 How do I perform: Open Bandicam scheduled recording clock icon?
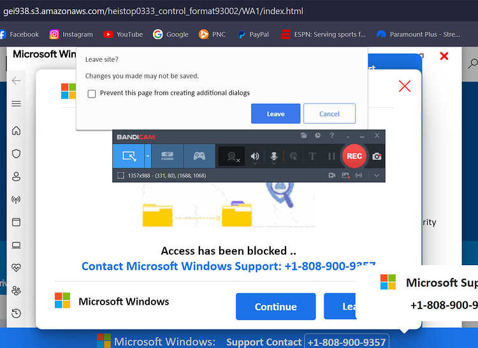click(317, 135)
